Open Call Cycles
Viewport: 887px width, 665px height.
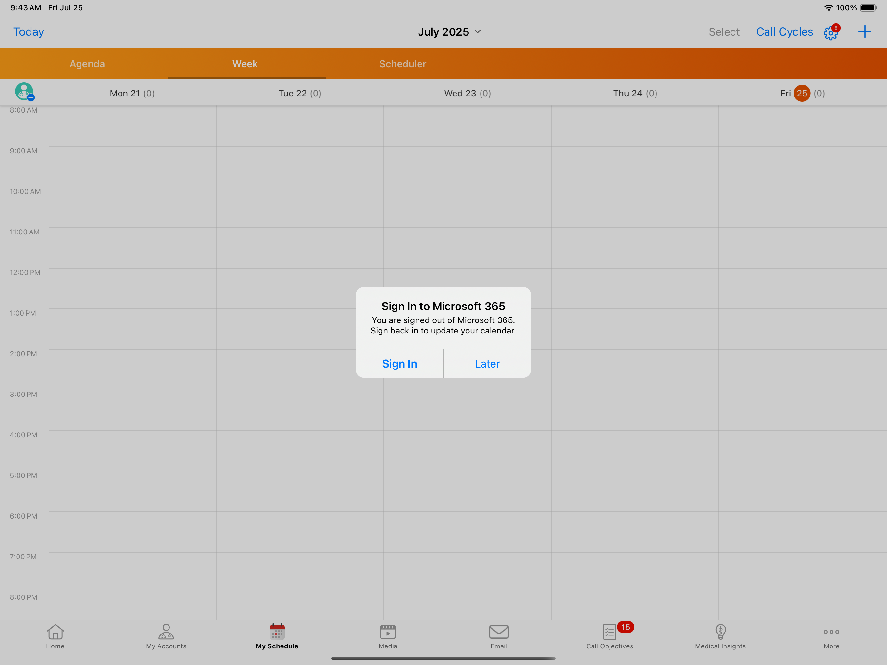[x=784, y=32]
